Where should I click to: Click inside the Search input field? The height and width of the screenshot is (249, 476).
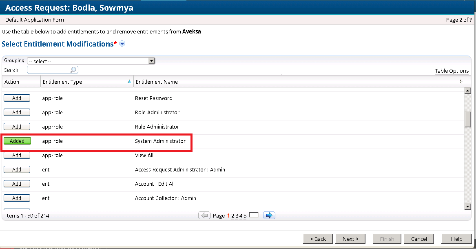(x=49, y=69)
